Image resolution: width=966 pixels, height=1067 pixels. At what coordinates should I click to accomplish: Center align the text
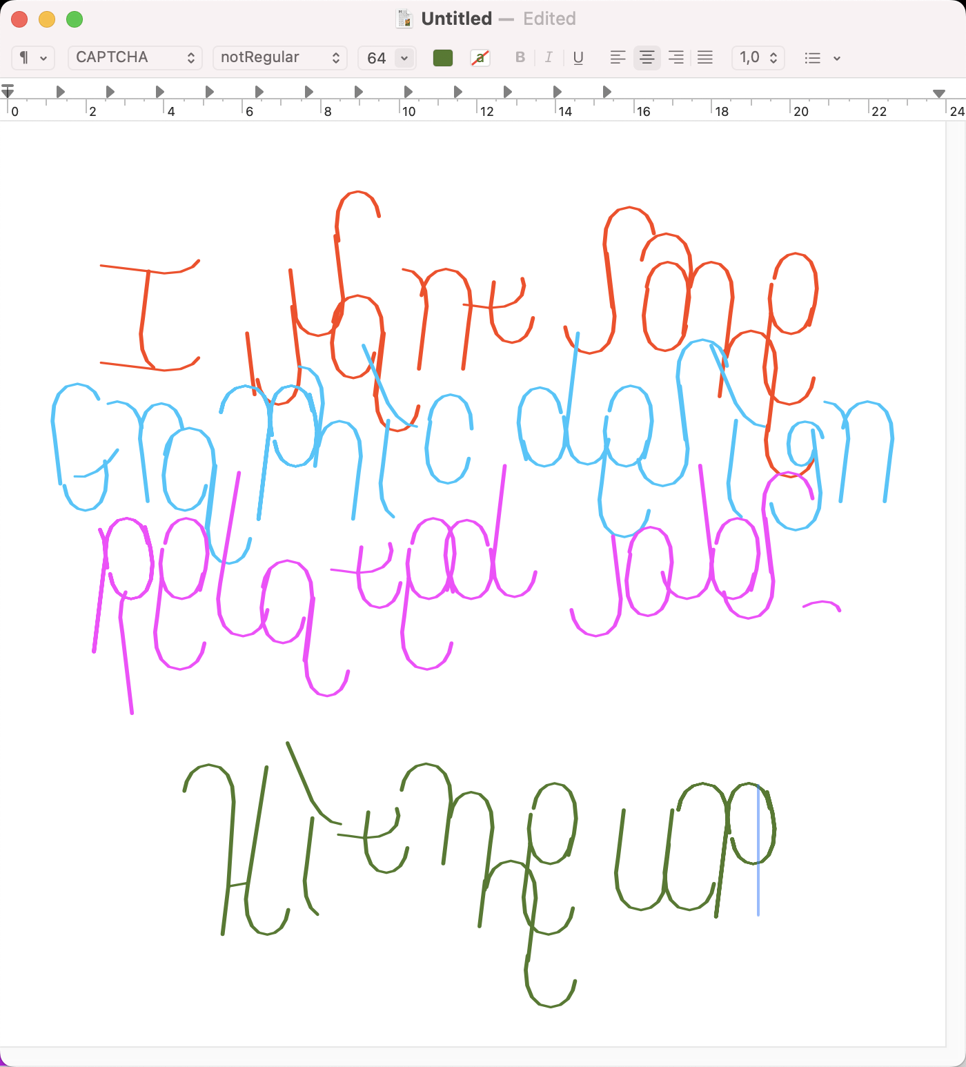pos(647,58)
